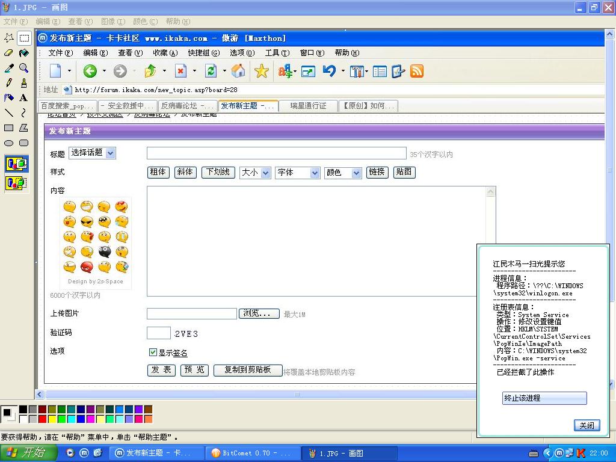Viewport: 616px width, 462px height.
Task: Open the Maxthon 收藏(A) menu
Action: (165, 53)
